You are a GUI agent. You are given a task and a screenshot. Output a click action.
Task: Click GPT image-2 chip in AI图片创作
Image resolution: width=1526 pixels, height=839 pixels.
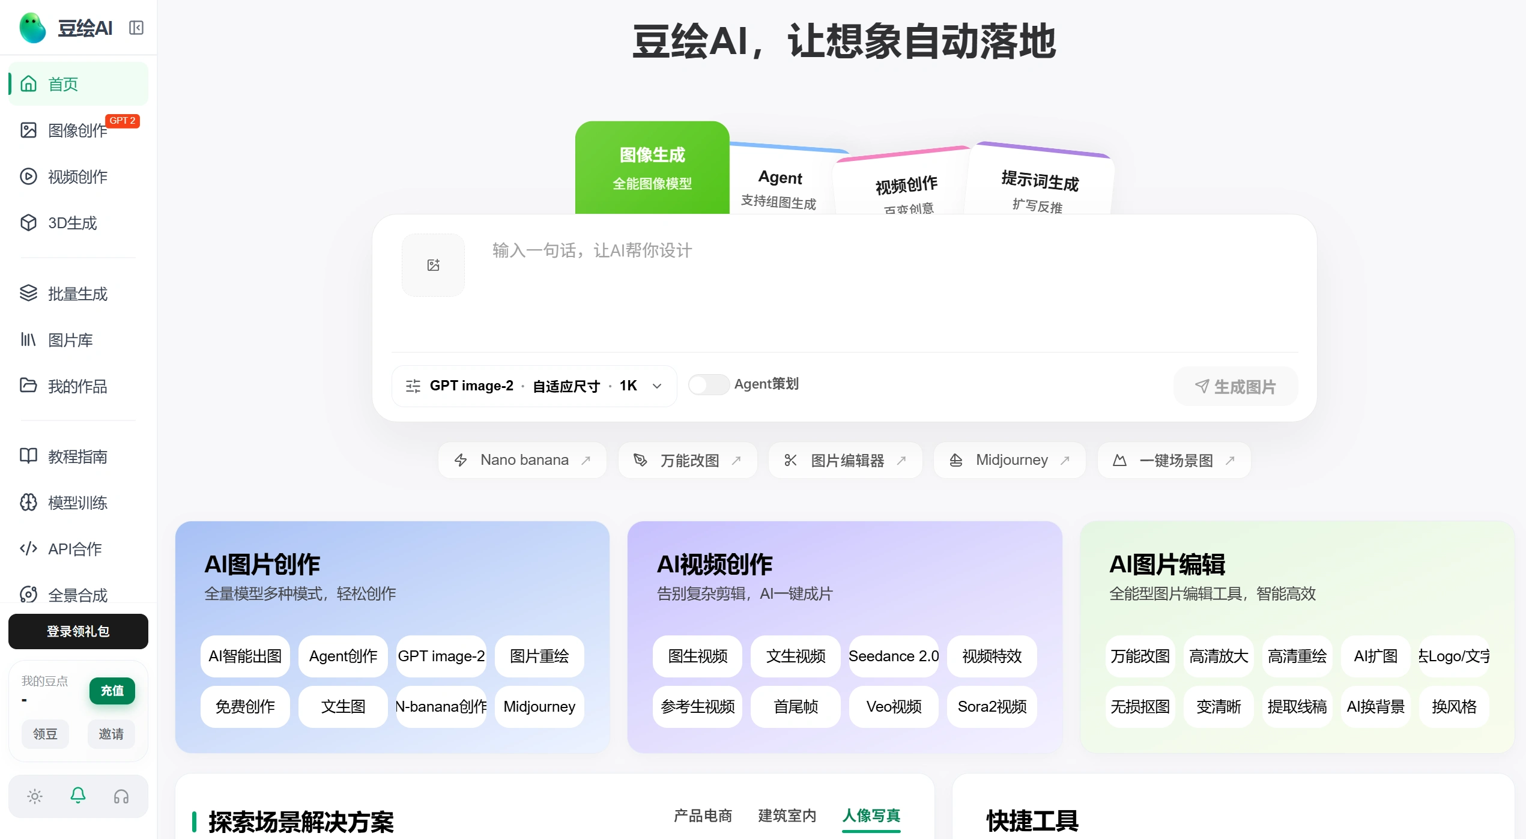point(441,656)
